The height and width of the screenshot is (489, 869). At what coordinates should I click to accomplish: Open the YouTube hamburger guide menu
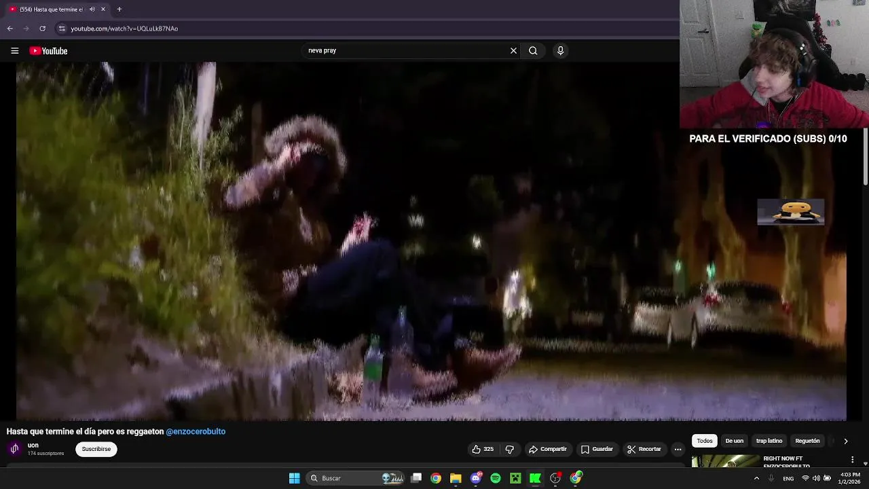(x=14, y=51)
